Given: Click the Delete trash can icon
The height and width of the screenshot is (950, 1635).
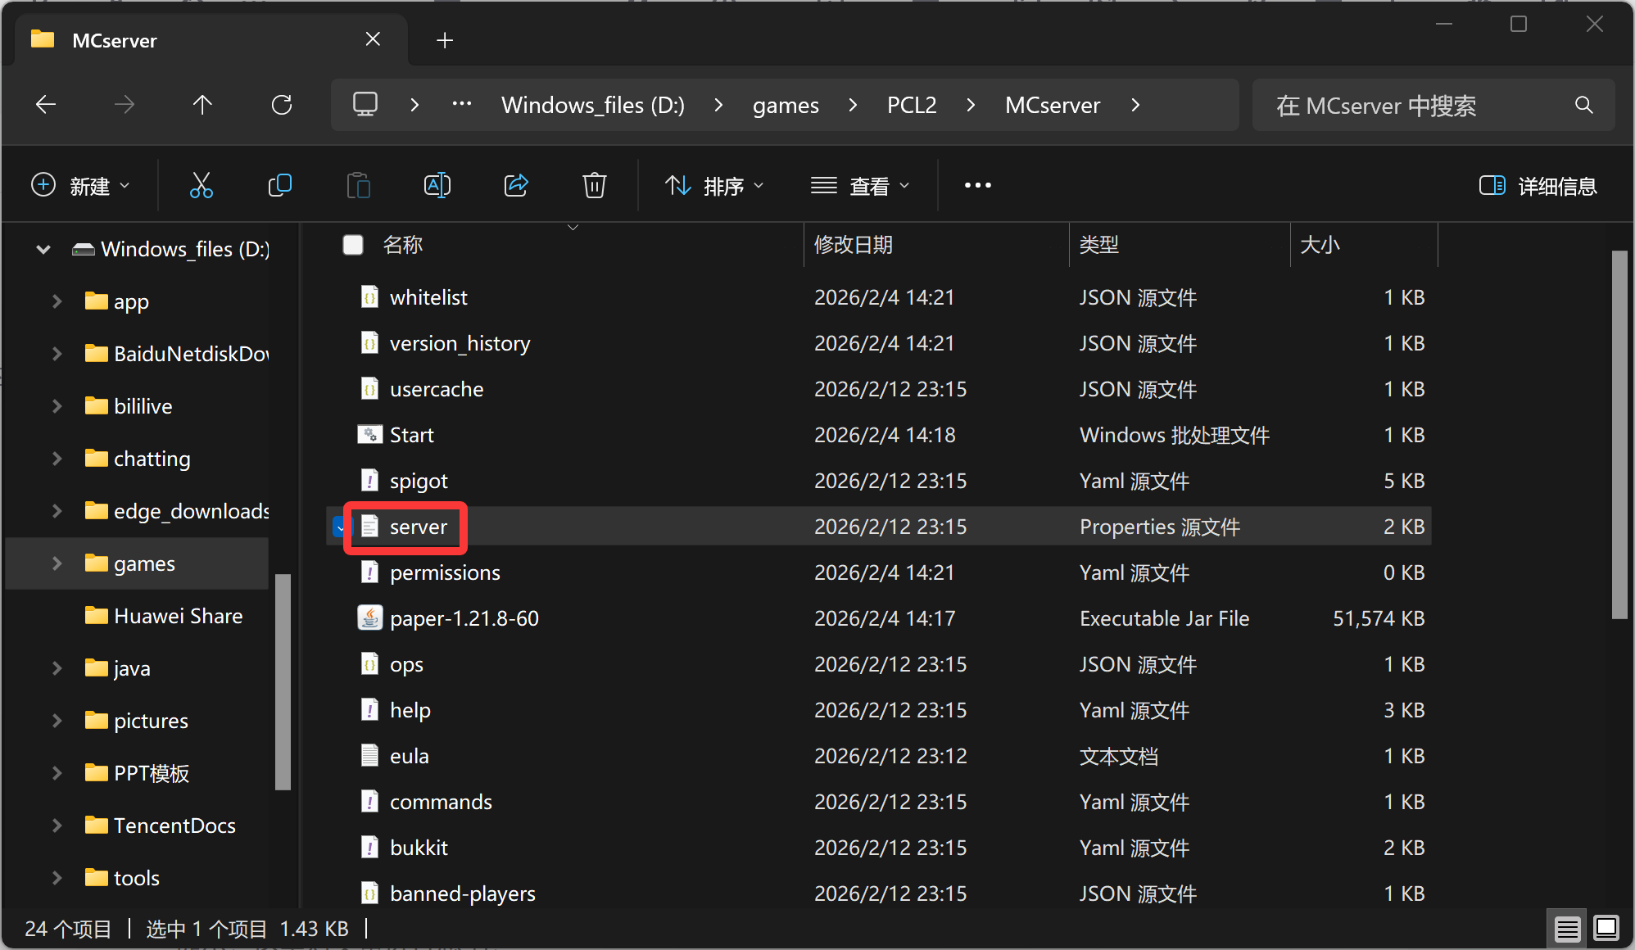Looking at the screenshot, I should pos(594,186).
